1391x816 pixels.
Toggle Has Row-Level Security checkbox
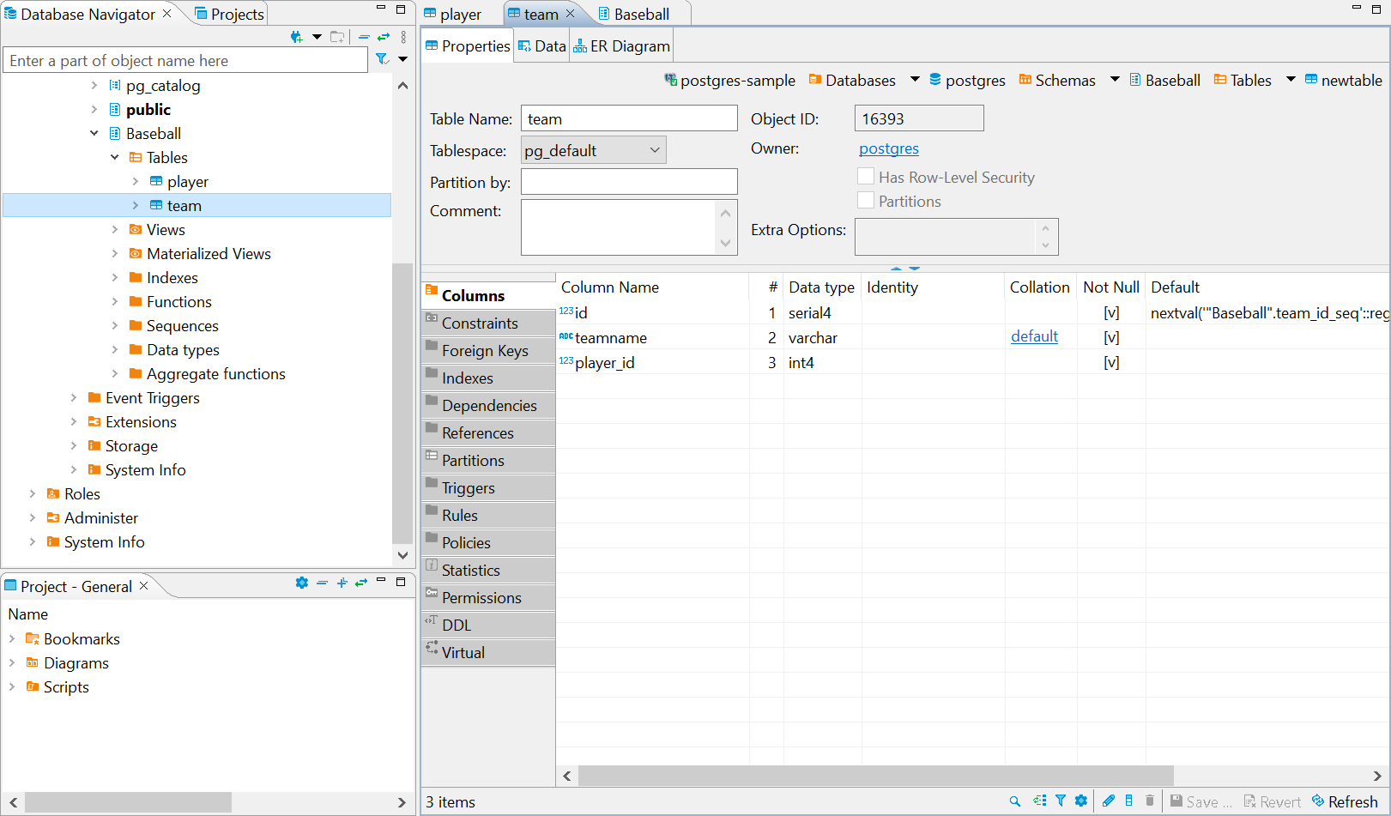tap(866, 176)
